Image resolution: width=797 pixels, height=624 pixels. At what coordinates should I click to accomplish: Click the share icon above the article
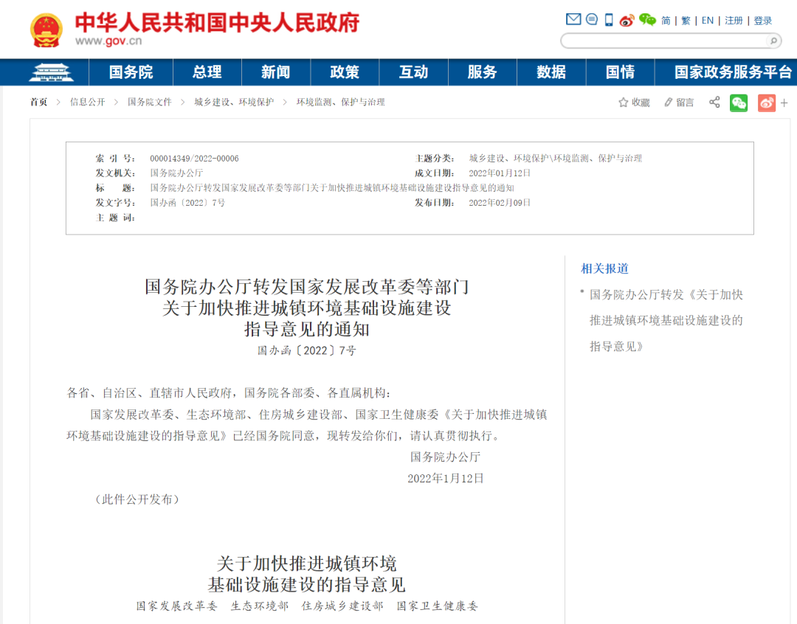tap(714, 102)
